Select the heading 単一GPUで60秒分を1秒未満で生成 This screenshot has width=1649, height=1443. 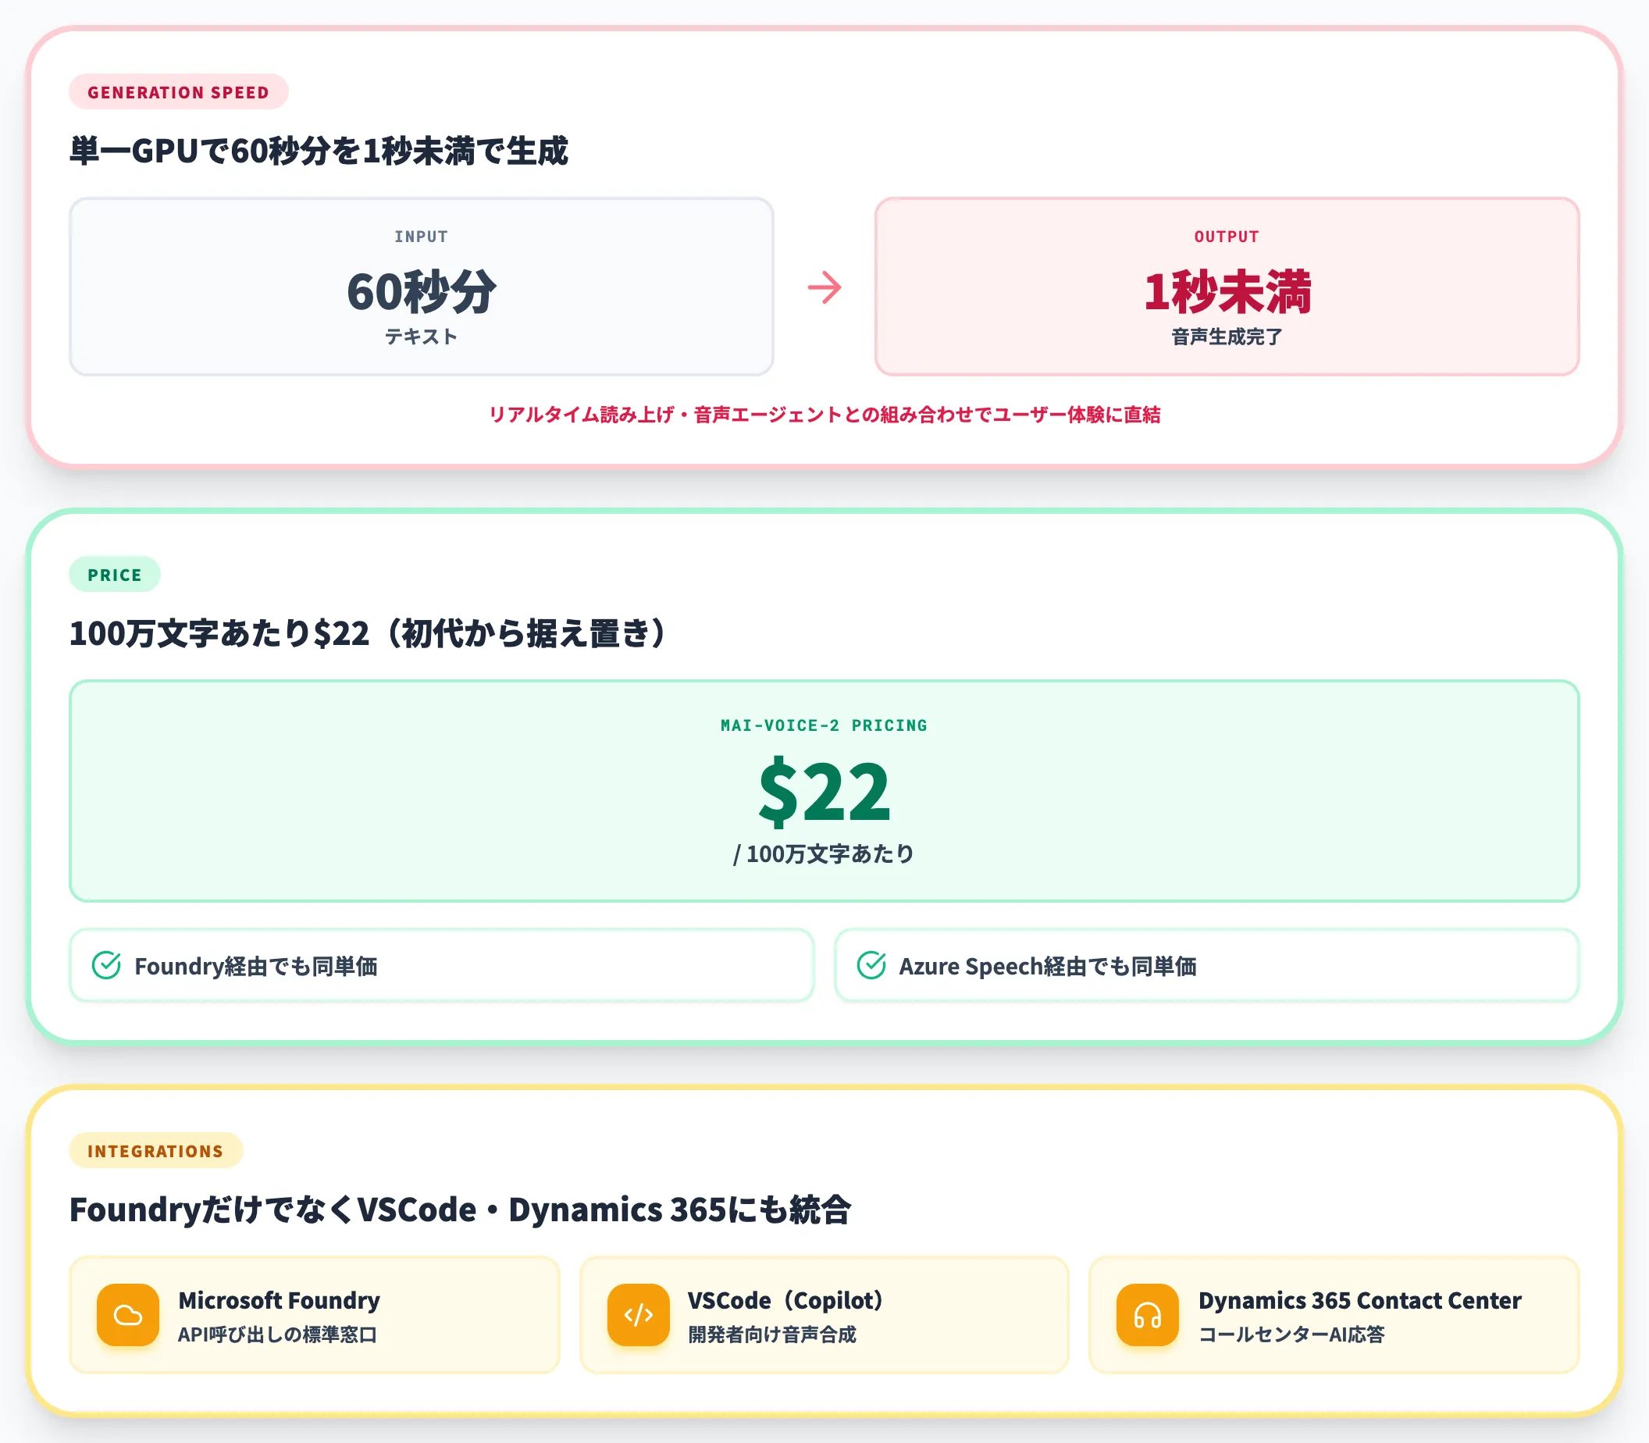[319, 151]
